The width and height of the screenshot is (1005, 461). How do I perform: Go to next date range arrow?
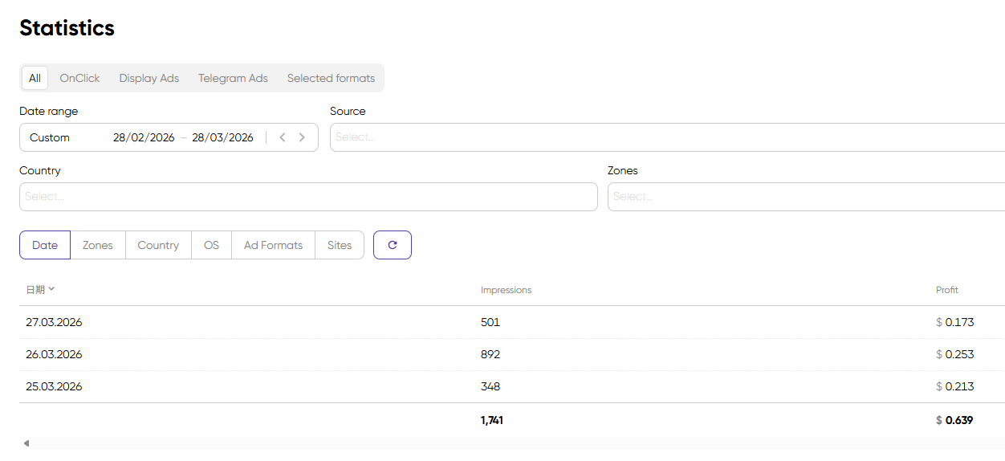(x=302, y=137)
